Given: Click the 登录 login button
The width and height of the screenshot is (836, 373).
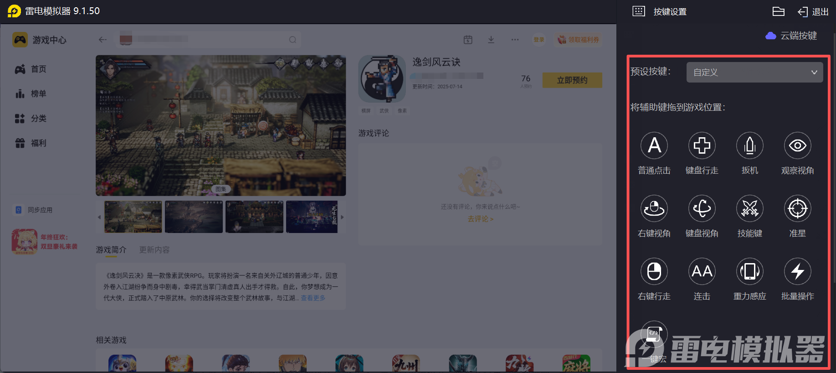Looking at the screenshot, I should (539, 40).
